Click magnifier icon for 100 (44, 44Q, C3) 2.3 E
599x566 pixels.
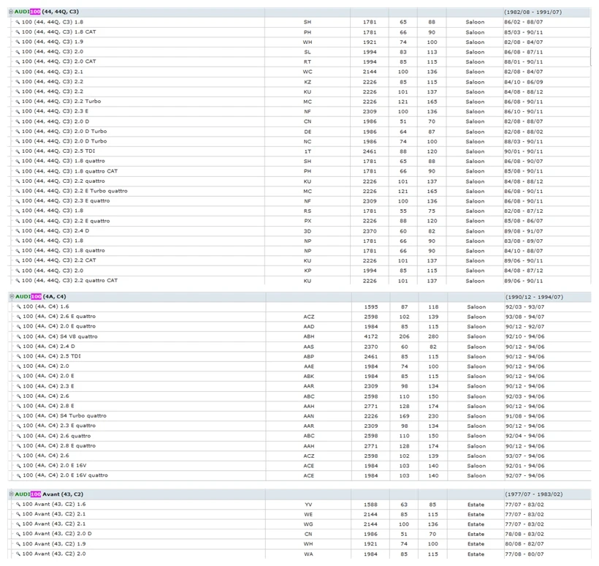[18, 112]
